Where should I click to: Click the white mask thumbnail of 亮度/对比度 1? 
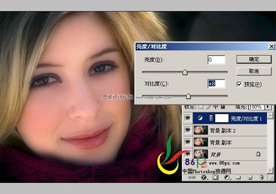(222, 118)
